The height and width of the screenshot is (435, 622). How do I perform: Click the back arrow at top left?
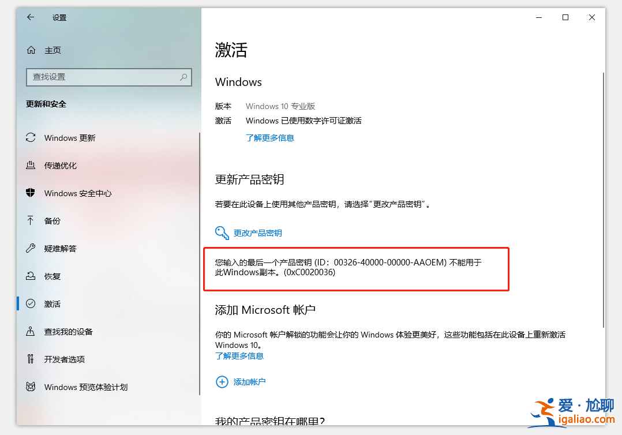[30, 17]
